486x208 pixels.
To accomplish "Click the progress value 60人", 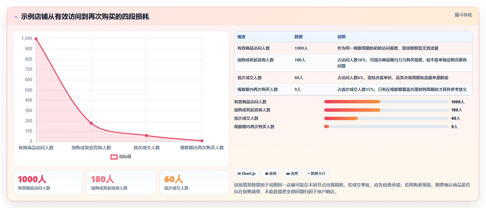I will pos(456,118).
